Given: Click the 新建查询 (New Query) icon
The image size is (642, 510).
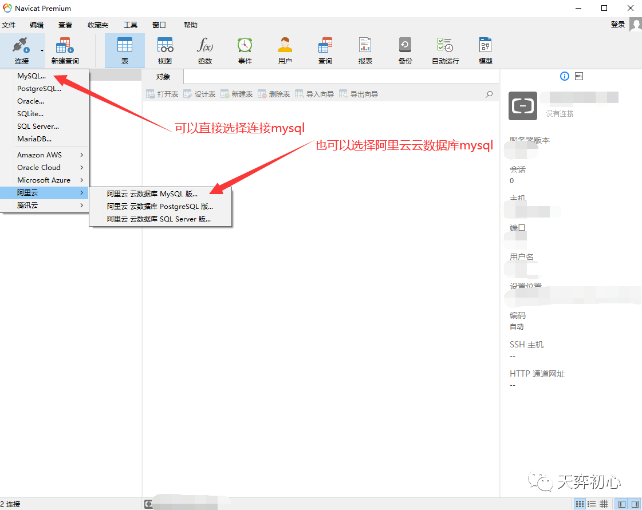Looking at the screenshot, I should 65,51.
